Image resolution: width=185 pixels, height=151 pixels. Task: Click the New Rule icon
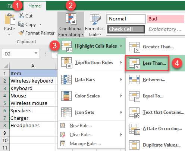[x=63, y=125]
